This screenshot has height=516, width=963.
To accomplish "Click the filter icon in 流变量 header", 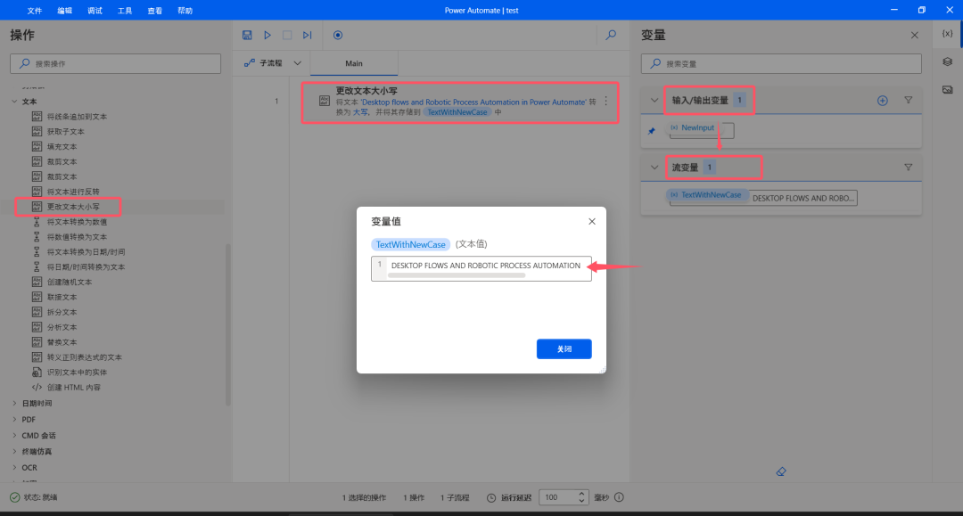I will pyautogui.click(x=909, y=167).
